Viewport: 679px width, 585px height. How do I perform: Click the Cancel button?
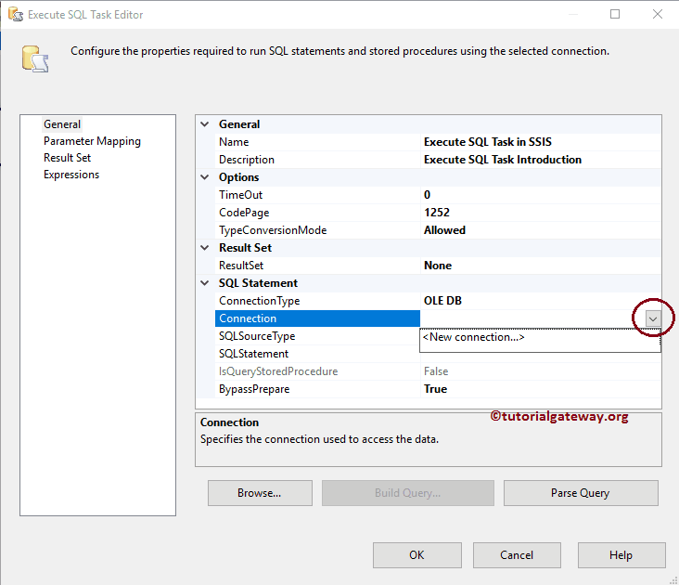(x=517, y=555)
